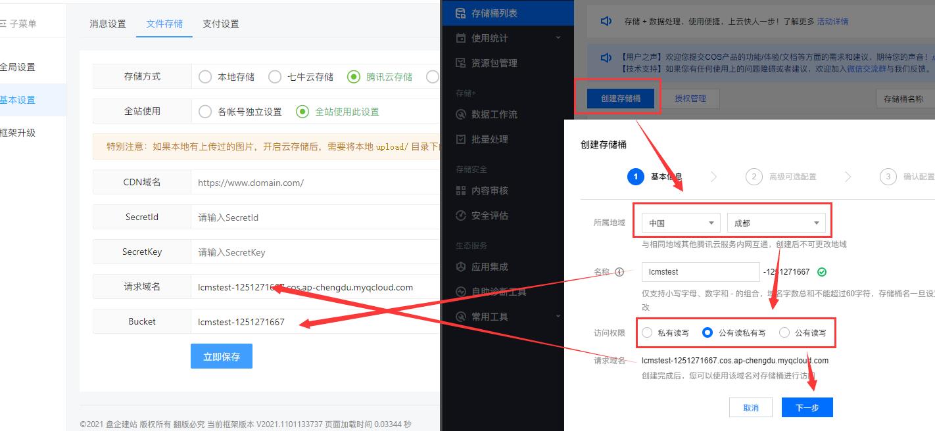
Task: Click the info icon next to 名称
Action: coord(619,272)
